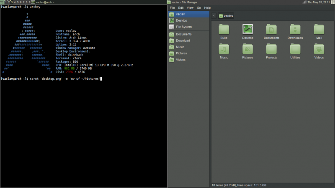Click the 'Window Manager: Awesome' terminal line
This screenshot has height=188, width=335.
(x=75, y=48)
